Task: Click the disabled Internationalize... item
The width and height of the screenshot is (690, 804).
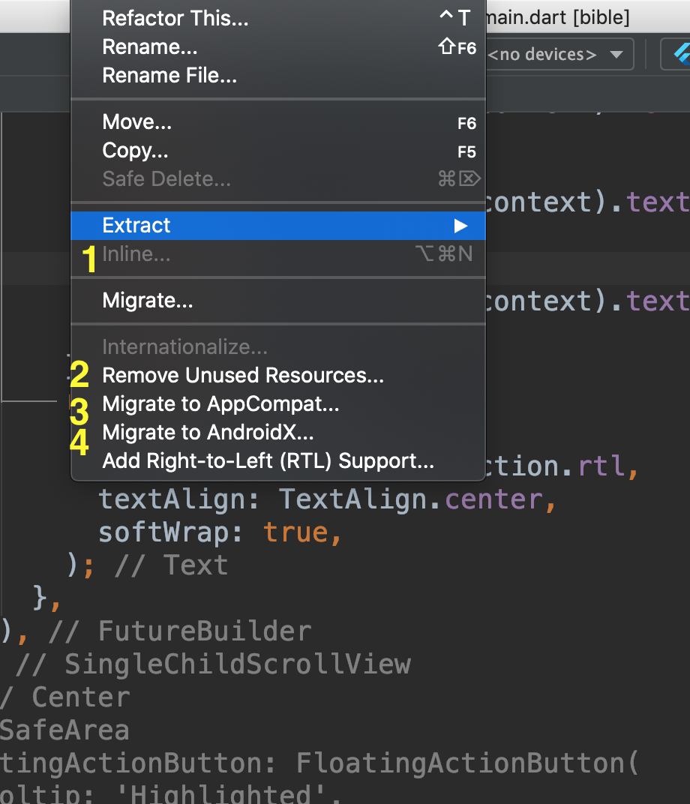Action: 184,347
